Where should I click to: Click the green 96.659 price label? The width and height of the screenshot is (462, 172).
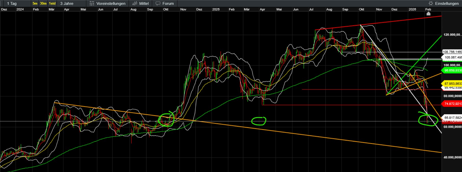click(x=452, y=70)
